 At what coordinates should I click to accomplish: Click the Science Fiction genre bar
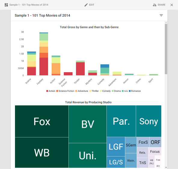pos(68,74)
